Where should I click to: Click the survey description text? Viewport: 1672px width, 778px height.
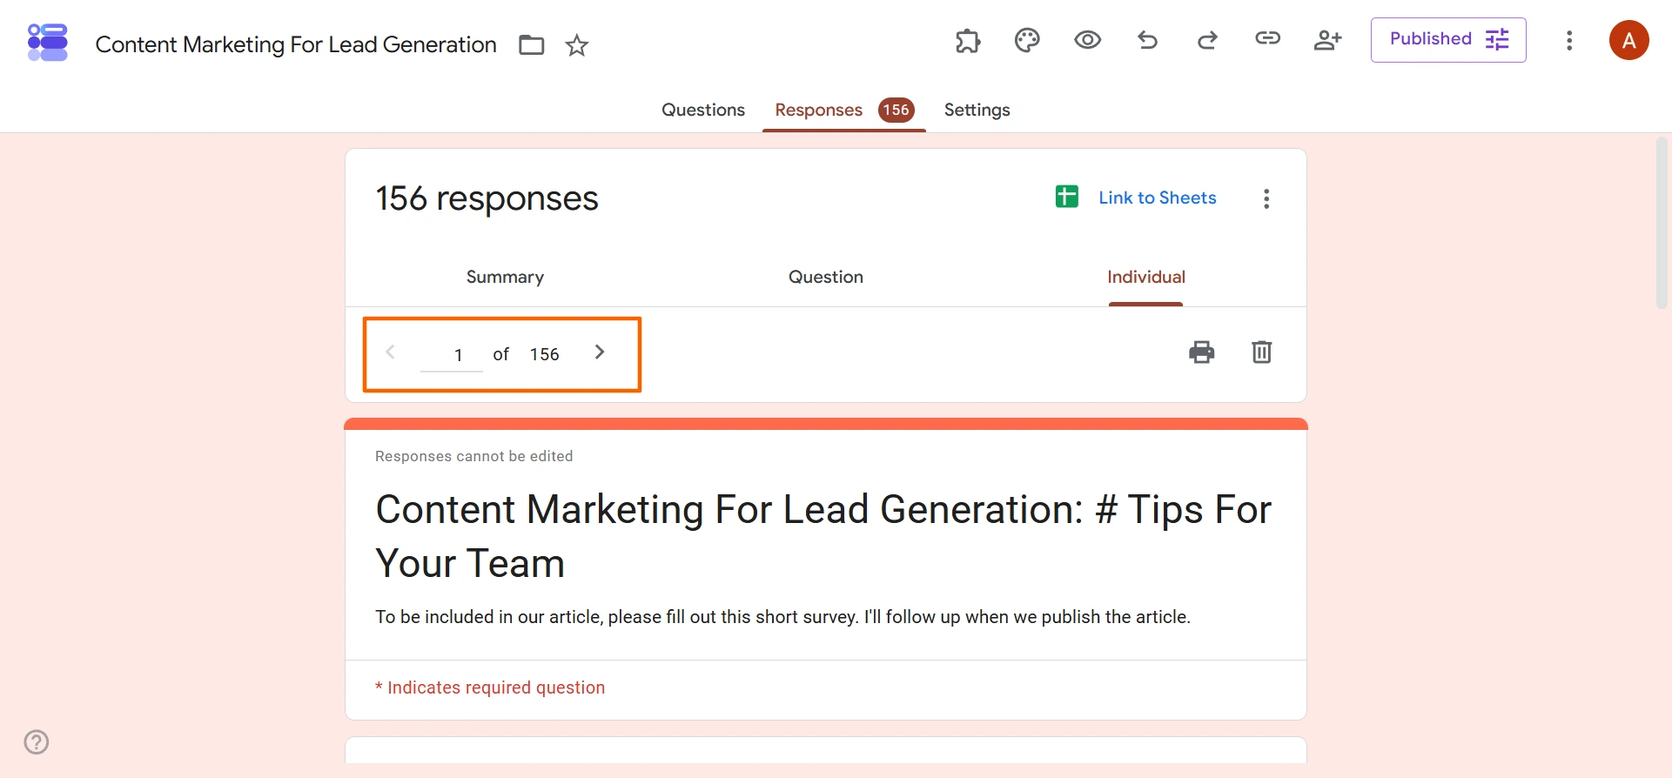[782, 617]
